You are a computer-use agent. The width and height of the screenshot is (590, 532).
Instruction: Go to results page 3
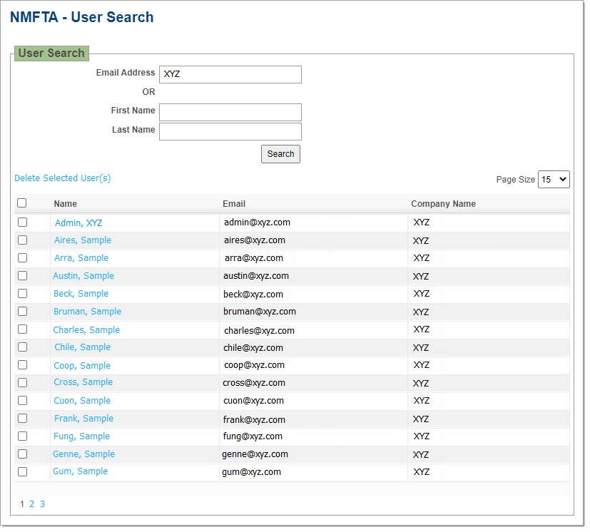coord(43,504)
